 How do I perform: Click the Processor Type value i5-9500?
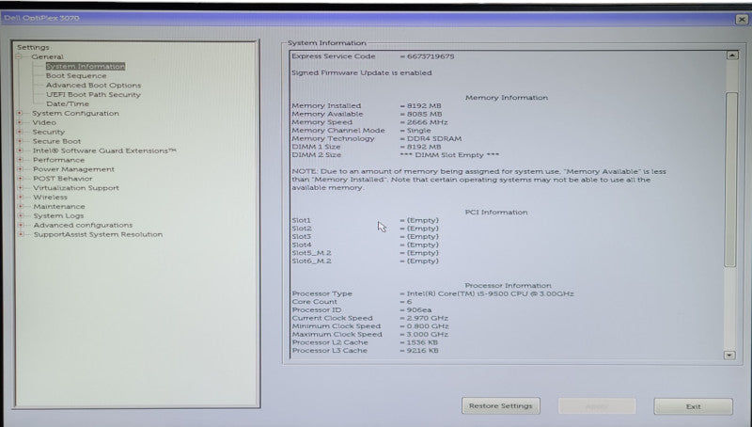tap(490, 293)
